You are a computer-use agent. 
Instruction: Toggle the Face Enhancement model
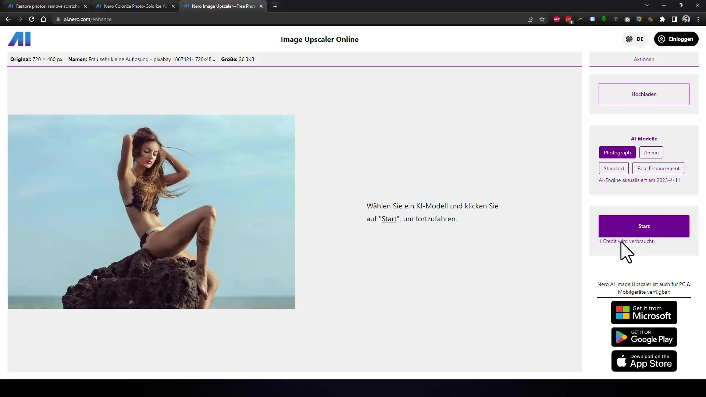tap(659, 168)
